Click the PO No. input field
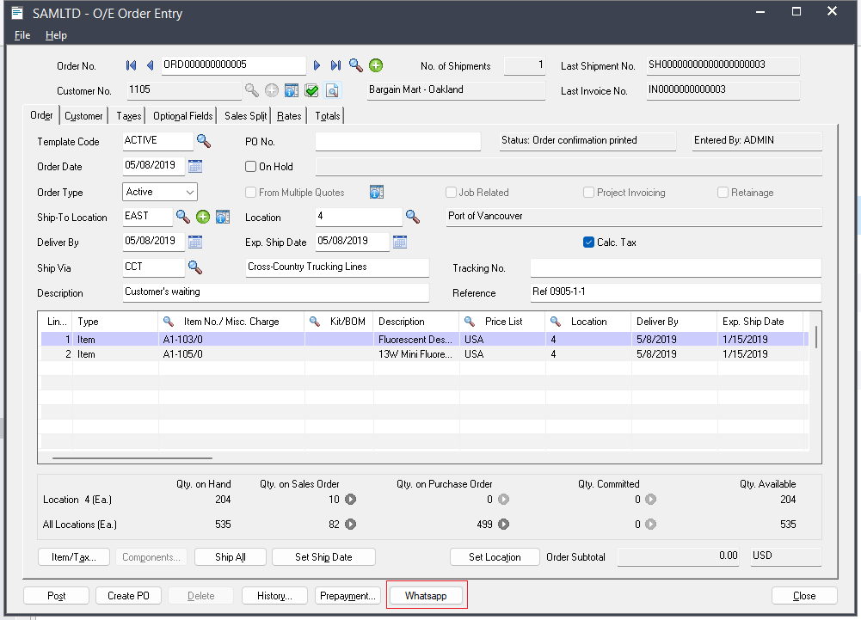The image size is (861, 620). 397,141
